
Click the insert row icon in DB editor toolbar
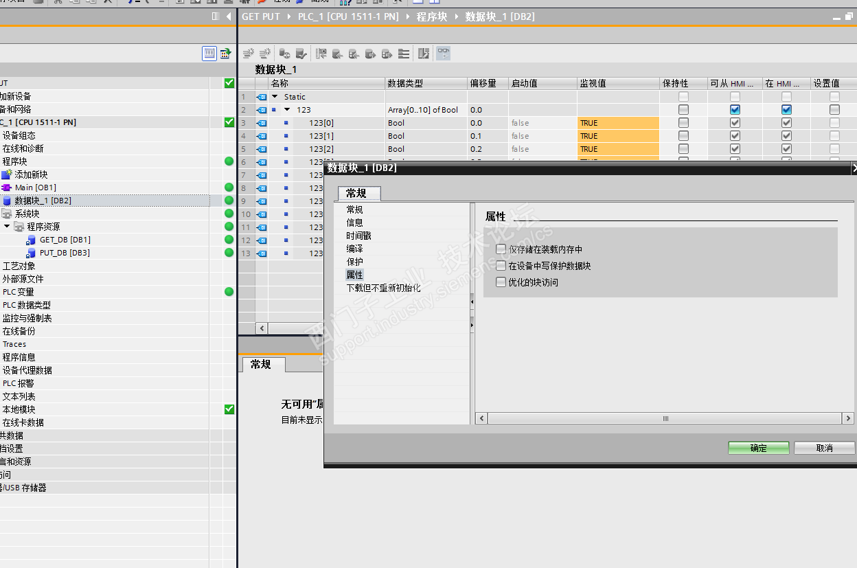coord(248,54)
